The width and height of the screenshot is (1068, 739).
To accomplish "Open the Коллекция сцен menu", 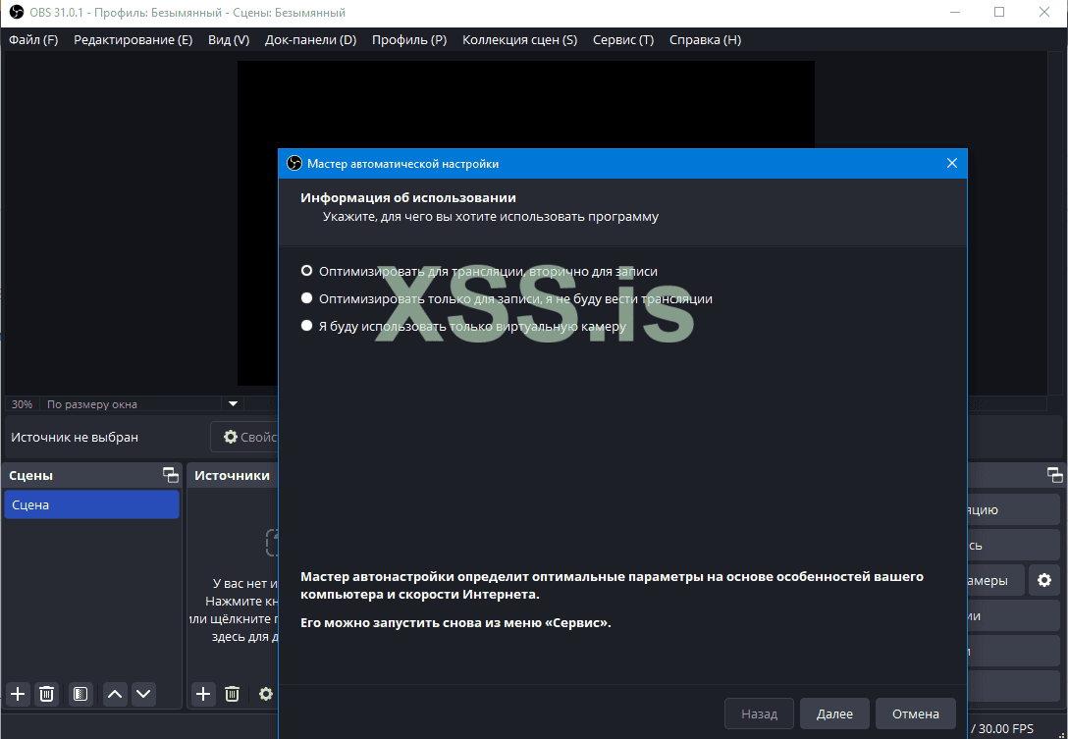I will click(519, 39).
